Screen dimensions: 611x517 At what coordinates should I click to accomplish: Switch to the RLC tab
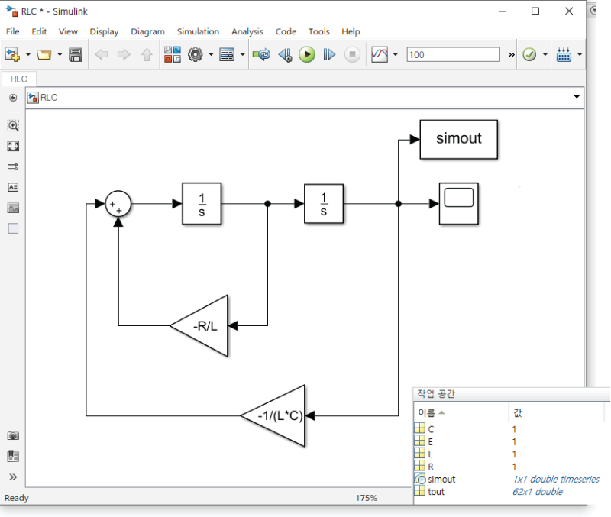click(x=18, y=79)
